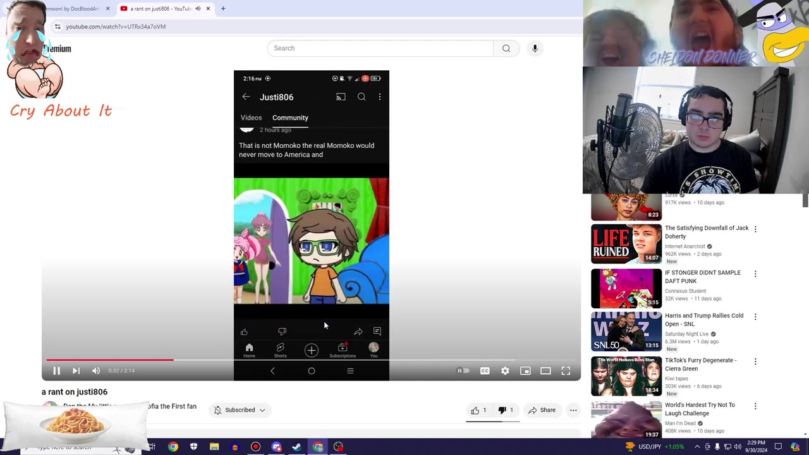Screen dimensions: 809x455
Task: Visit Saturday Night Live channel
Action: (x=686, y=334)
